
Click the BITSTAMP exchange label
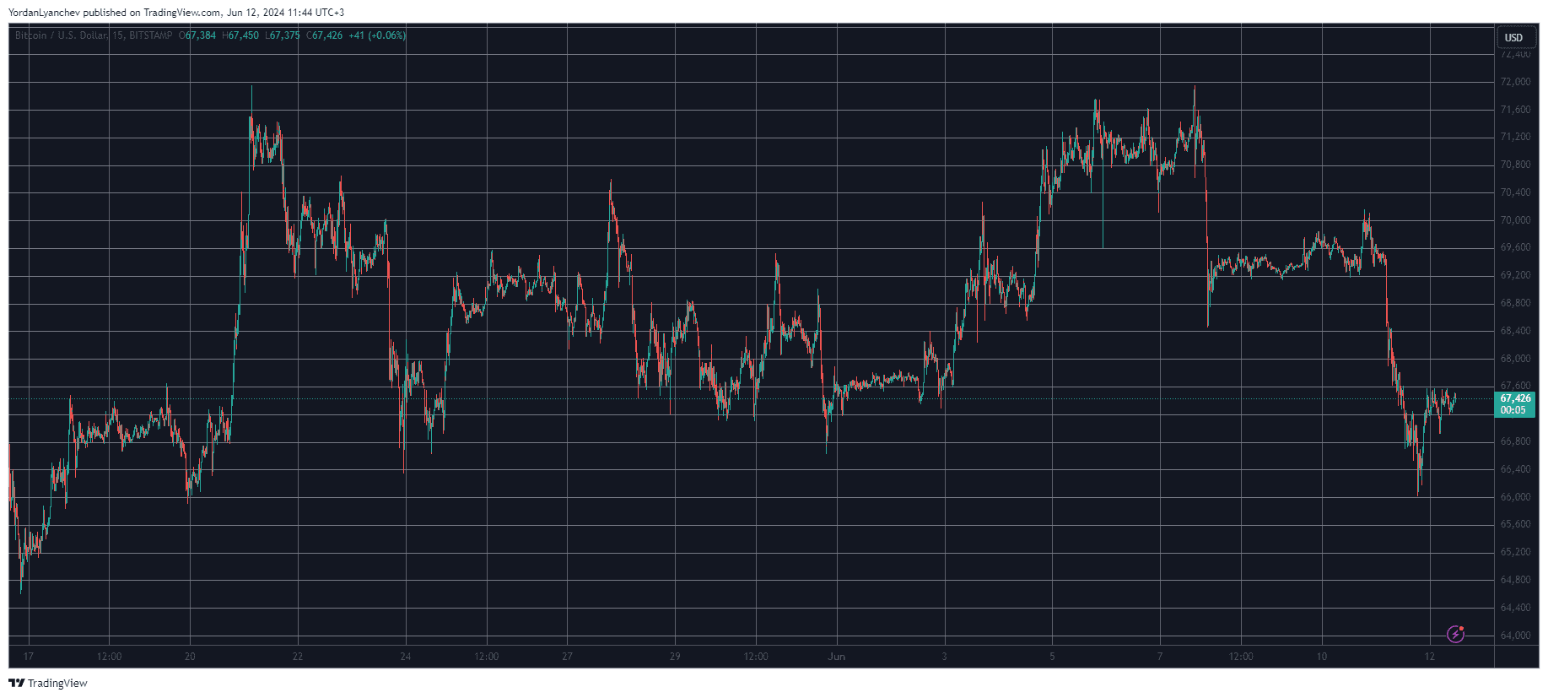point(151,35)
